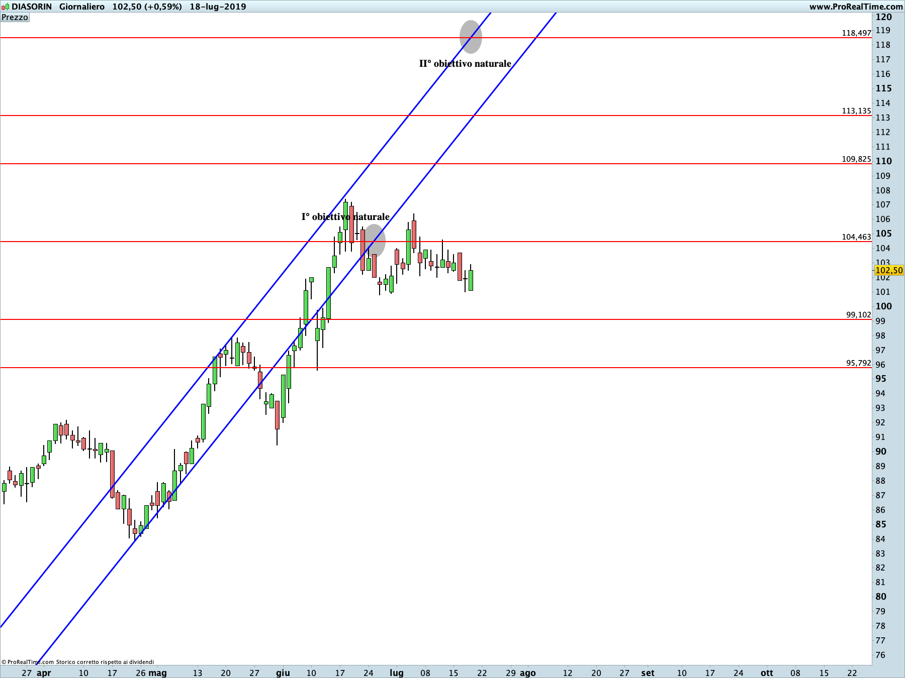Select the 104,463 level label
This screenshot has height=678, width=905.
tap(856, 237)
